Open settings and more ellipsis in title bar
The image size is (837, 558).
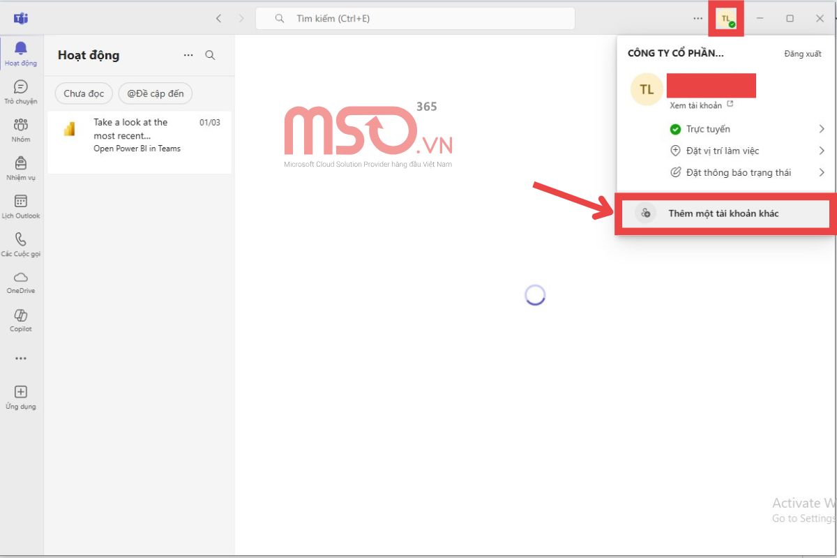pyautogui.click(x=697, y=19)
